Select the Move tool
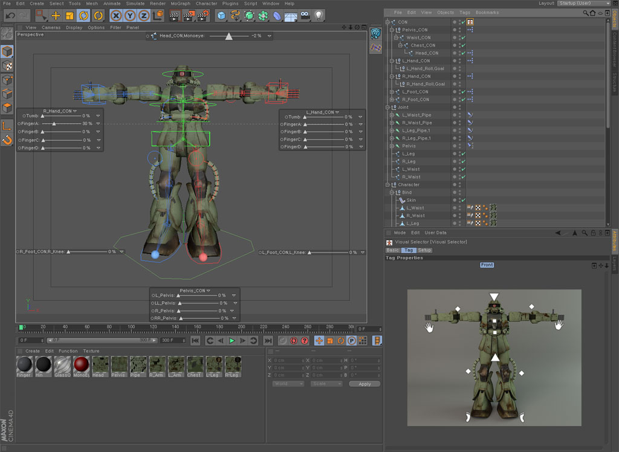 click(56, 16)
